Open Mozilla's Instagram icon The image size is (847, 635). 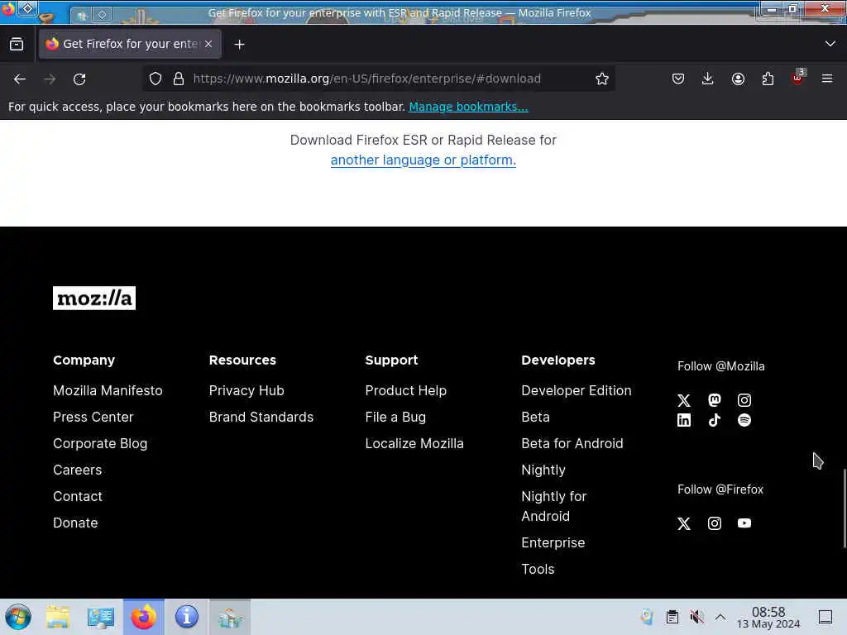[744, 400]
